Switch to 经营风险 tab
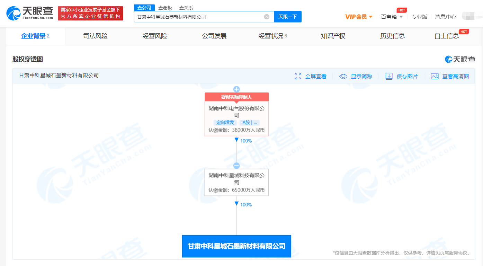 point(155,36)
